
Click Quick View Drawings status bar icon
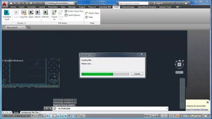(157, 116)
